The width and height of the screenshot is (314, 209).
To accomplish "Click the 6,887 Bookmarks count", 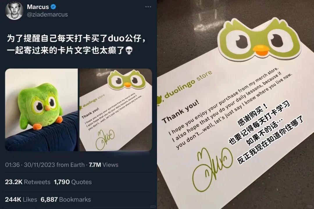I will [66, 200].
